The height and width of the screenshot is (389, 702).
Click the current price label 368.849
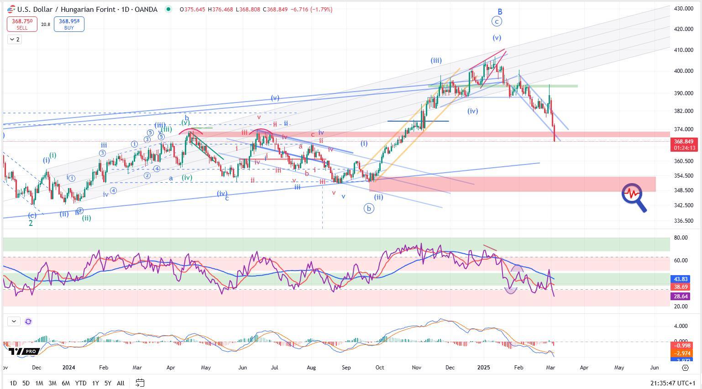[x=684, y=142]
